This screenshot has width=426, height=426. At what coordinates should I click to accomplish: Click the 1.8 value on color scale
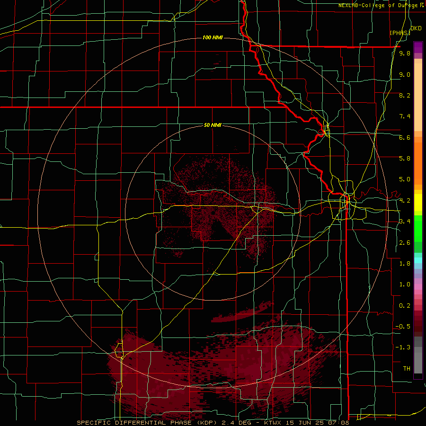pos(405,264)
